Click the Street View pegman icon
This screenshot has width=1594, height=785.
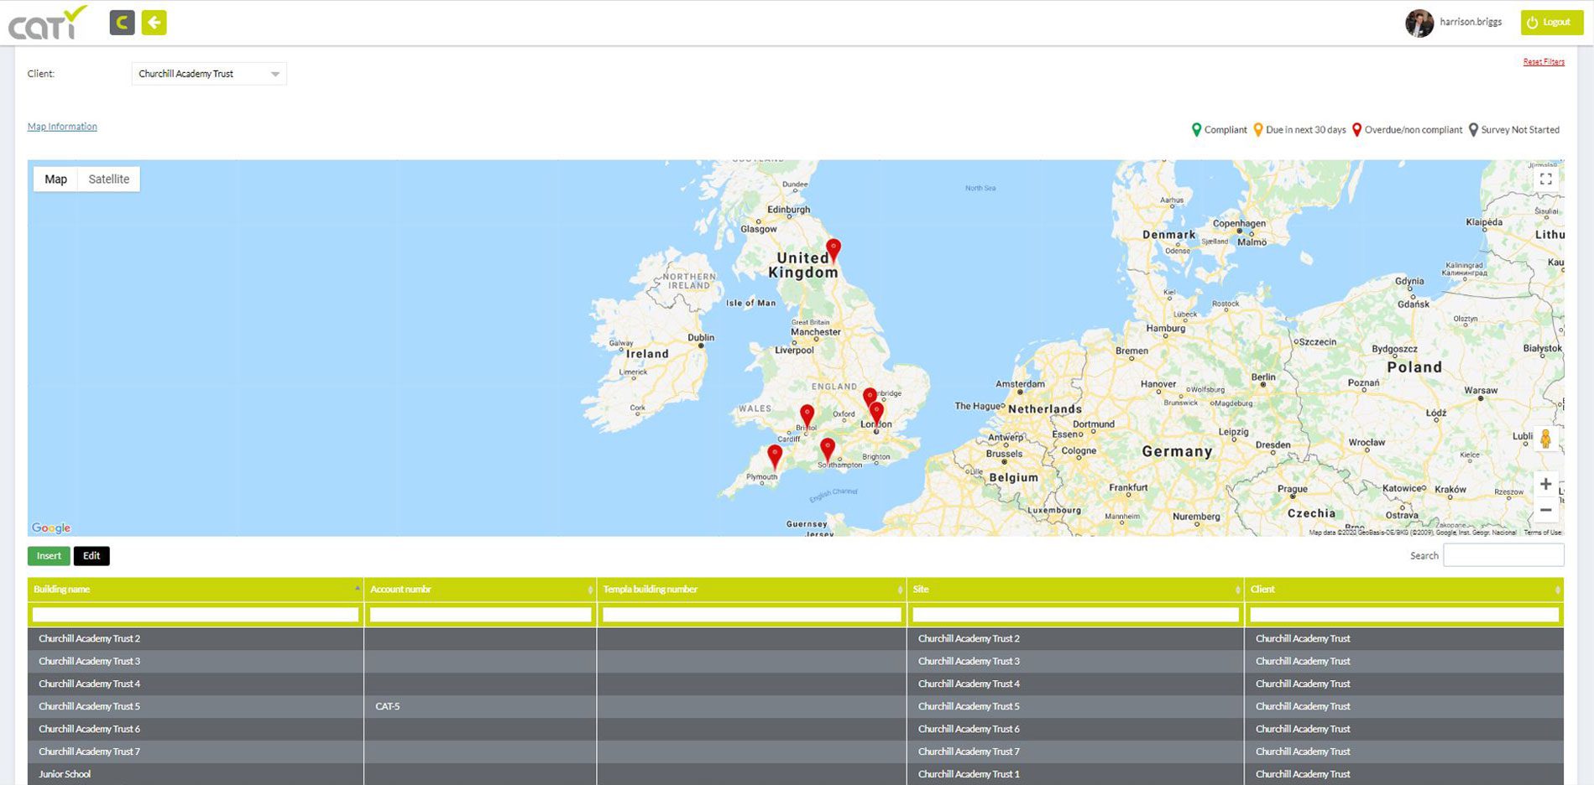(x=1545, y=439)
